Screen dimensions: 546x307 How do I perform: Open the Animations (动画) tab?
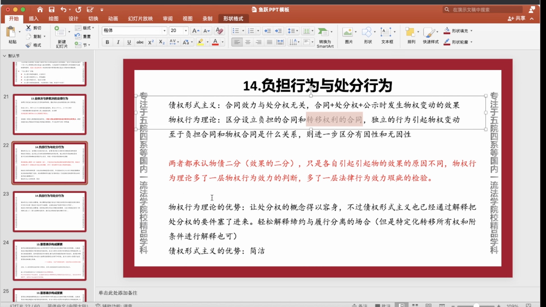coord(113,18)
